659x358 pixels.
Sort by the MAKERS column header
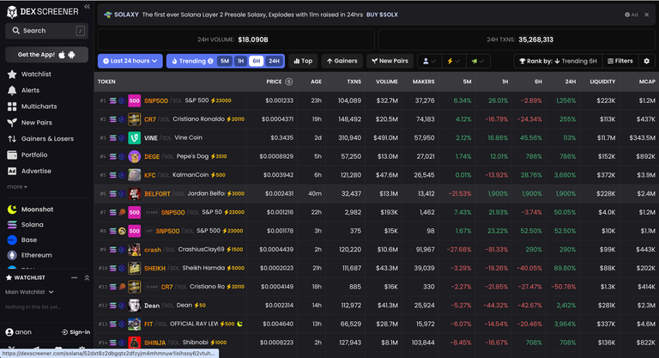click(x=423, y=82)
